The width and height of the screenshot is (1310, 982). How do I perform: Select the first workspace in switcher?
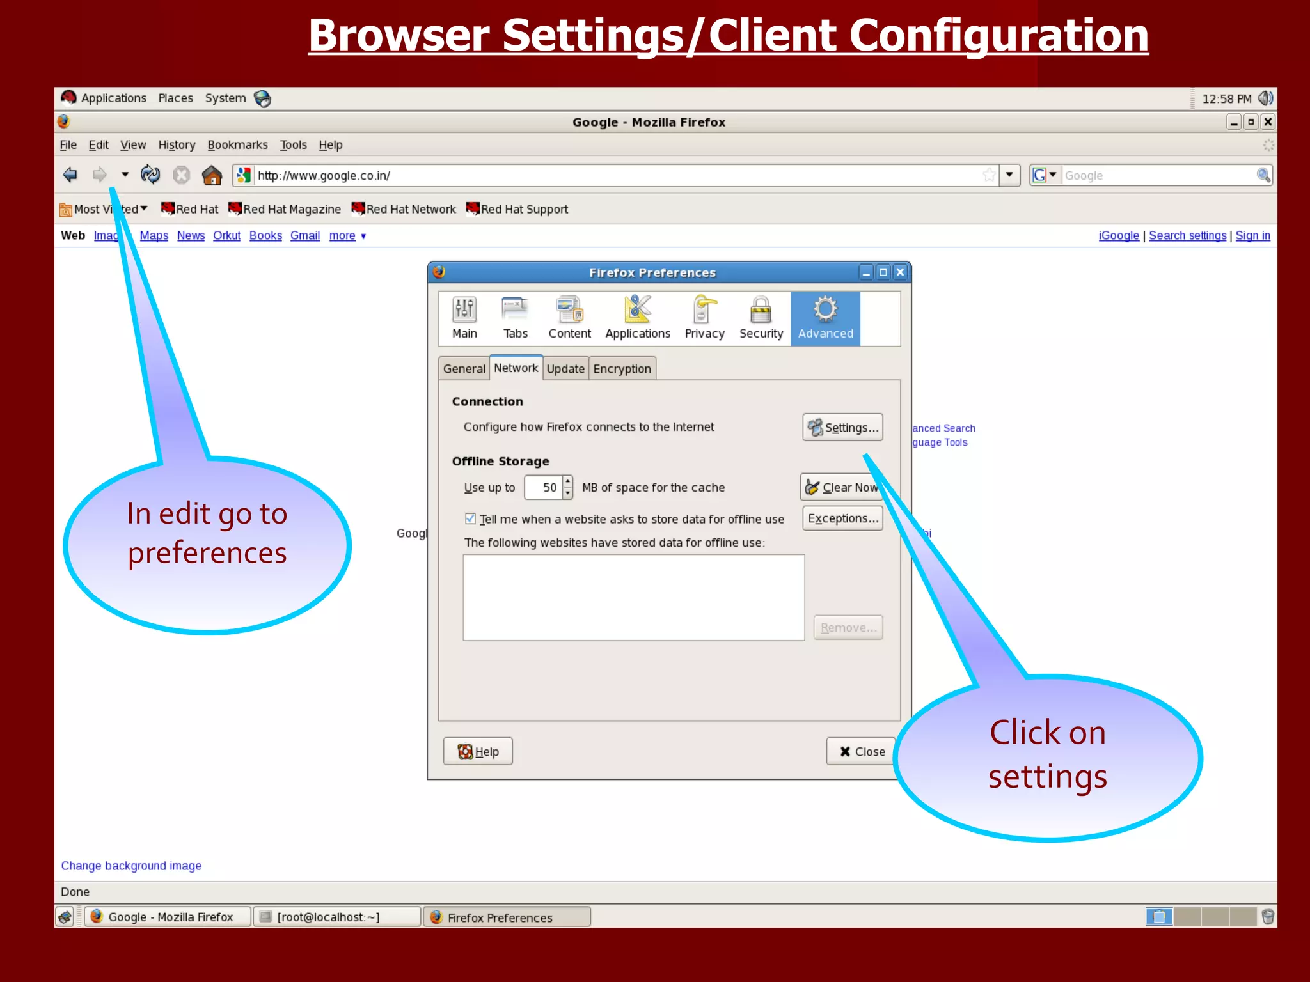(x=1158, y=917)
